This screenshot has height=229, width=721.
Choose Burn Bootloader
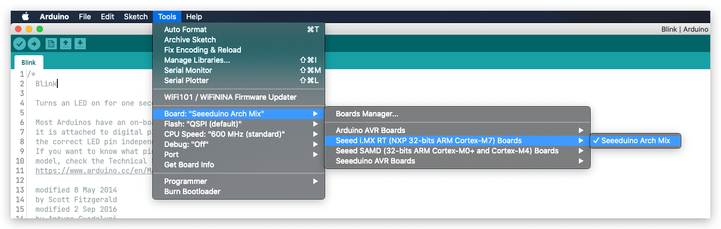239,191
